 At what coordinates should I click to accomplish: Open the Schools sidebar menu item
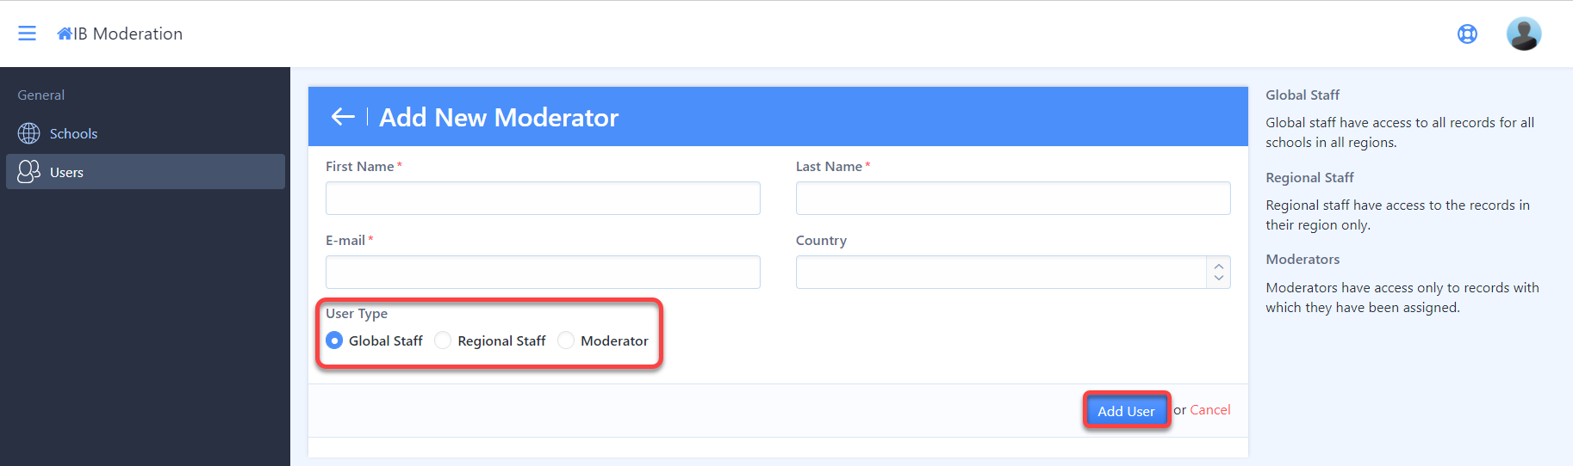point(146,133)
